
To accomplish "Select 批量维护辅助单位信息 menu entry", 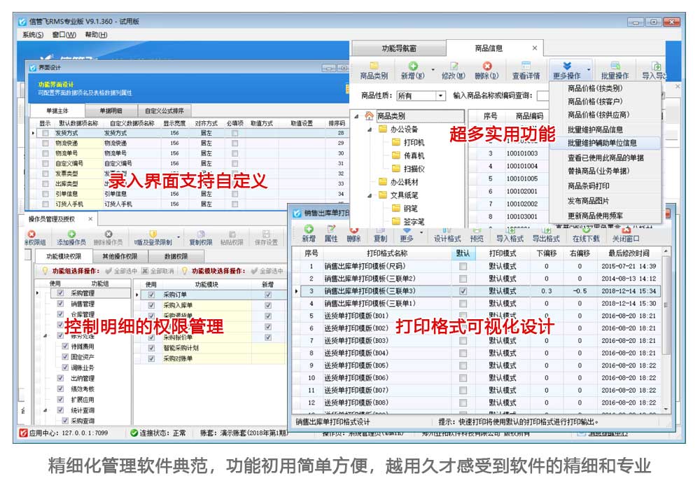I will [x=602, y=143].
